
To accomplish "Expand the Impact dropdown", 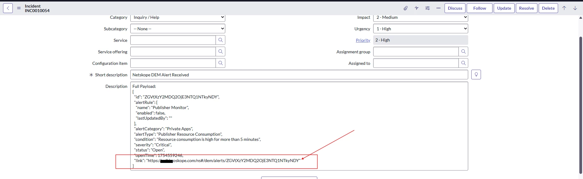I will point(421,18).
